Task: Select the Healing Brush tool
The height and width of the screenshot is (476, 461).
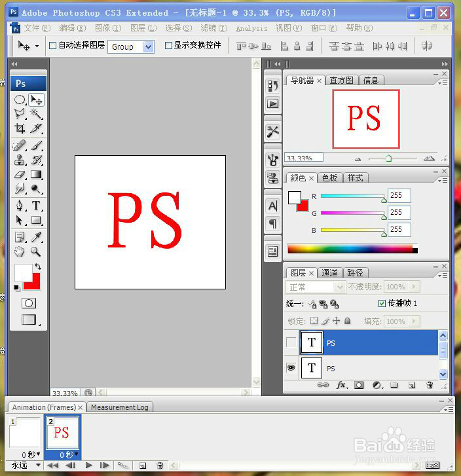Action: point(20,145)
